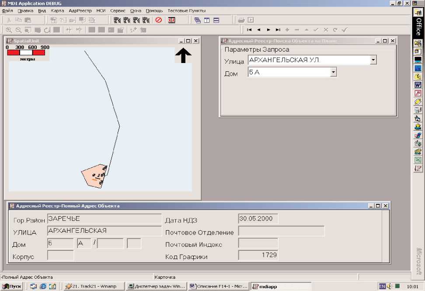Click the Cut scissors toolbar icon
The width and height of the screenshot is (425, 291).
click(9, 20)
